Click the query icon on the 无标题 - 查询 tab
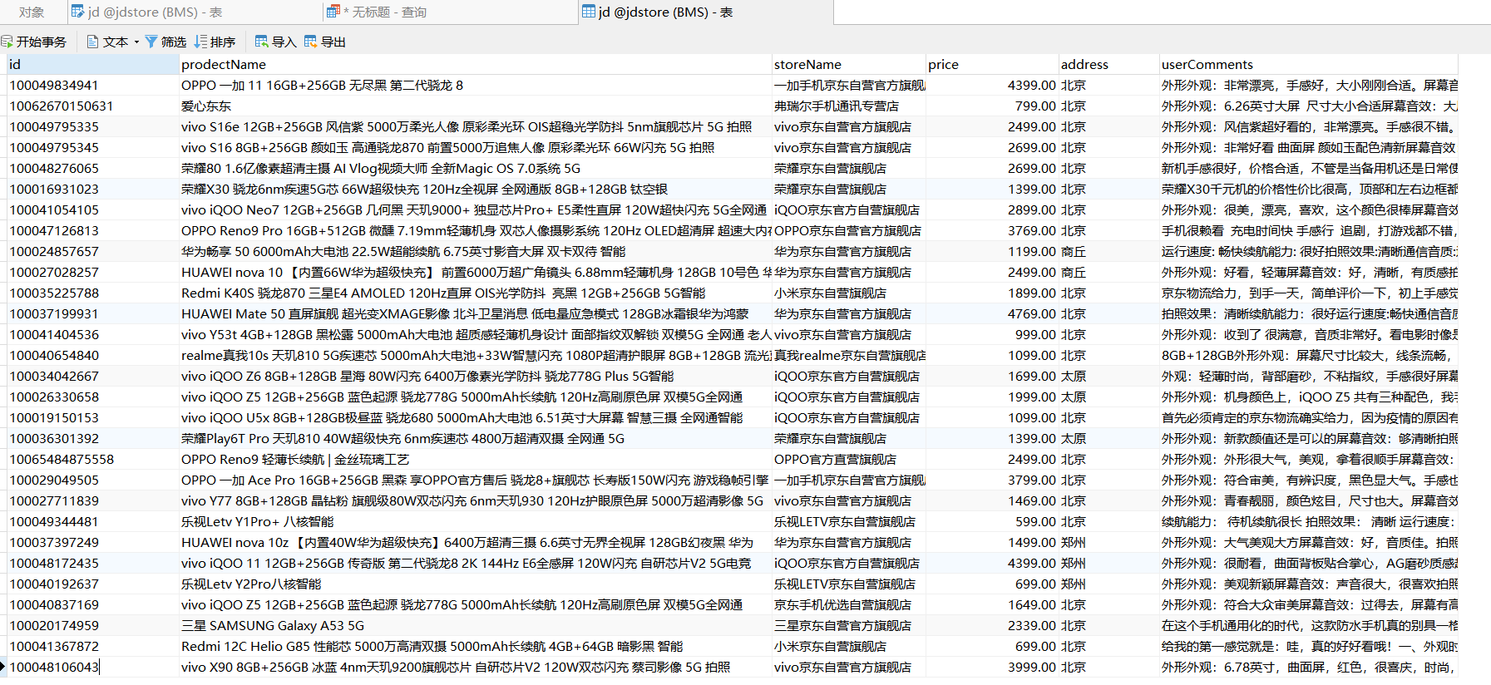The image size is (1491, 685). 333,12
